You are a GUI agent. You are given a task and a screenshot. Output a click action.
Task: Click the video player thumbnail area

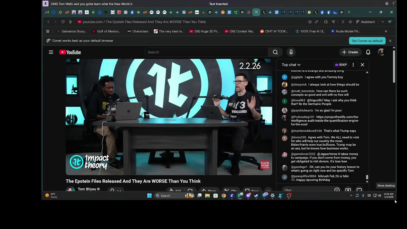point(169,117)
